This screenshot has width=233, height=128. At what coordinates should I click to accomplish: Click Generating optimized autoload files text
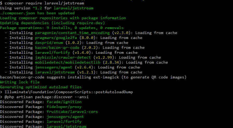[x=41, y=87]
